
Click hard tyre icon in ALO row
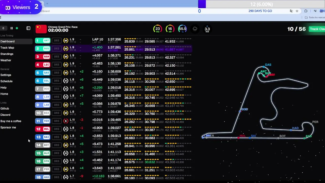click(66, 153)
